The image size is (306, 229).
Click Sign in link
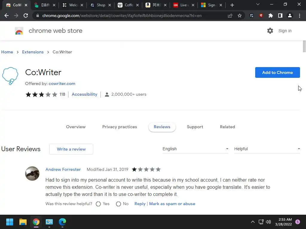pyautogui.click(x=285, y=31)
